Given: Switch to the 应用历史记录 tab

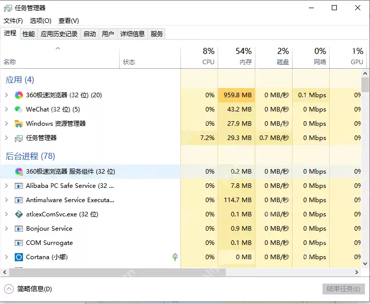Looking at the screenshot, I should pyautogui.click(x=59, y=34).
